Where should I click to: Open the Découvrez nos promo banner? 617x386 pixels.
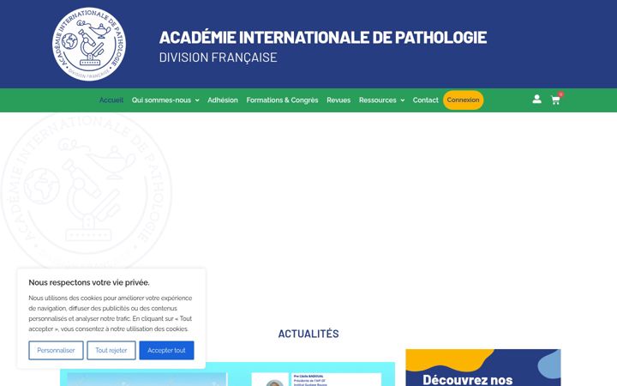[x=483, y=367]
